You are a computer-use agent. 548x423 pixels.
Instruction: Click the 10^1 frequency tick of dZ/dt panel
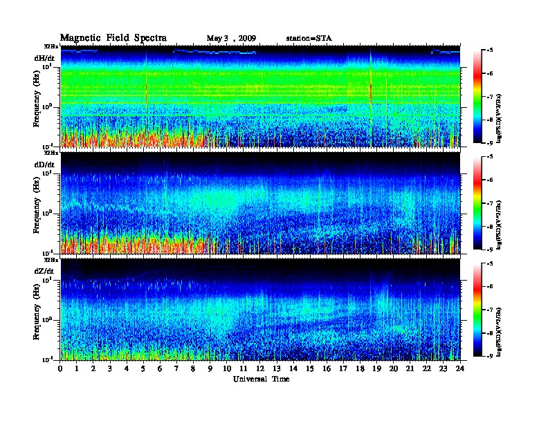(x=47, y=279)
